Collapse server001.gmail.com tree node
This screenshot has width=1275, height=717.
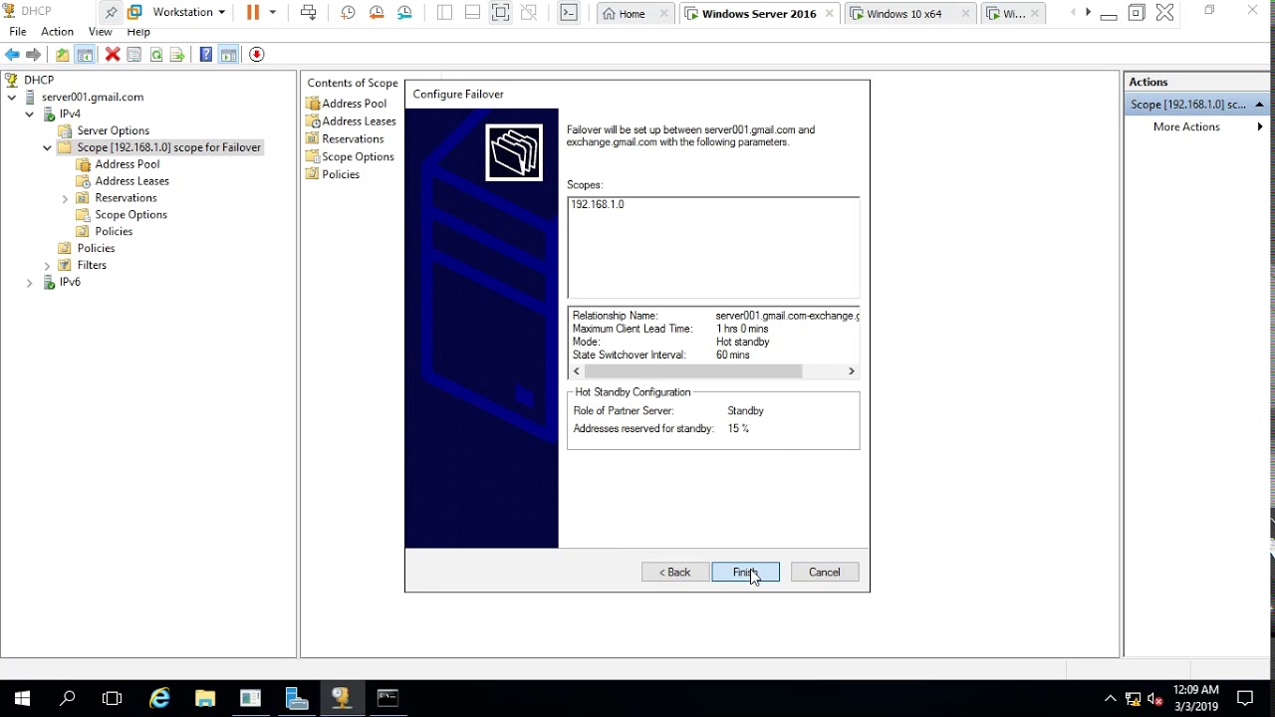coord(12,98)
